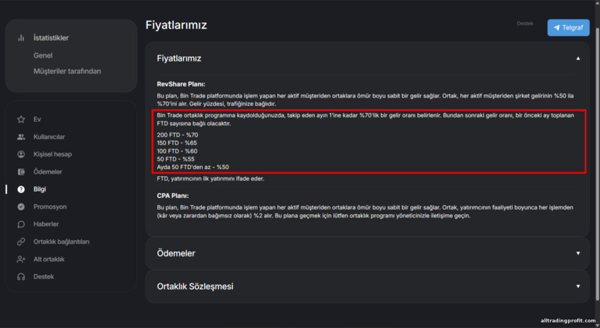The height and width of the screenshot is (328, 600).
Task: Select the Bilgi menu label
Action: pos(40,189)
